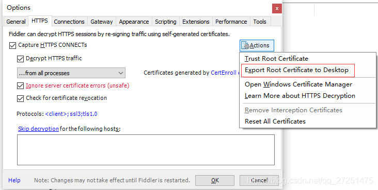The height and width of the screenshot is (190, 378).
Task: Switch to the Tools tab
Action: (260, 22)
